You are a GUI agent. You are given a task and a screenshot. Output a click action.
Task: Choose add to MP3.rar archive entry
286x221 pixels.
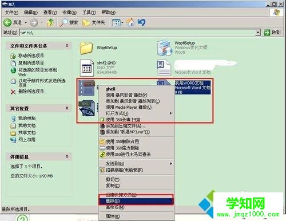pos(136,132)
